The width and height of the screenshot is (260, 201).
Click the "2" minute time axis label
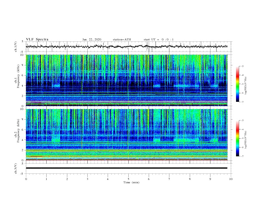click(67, 179)
